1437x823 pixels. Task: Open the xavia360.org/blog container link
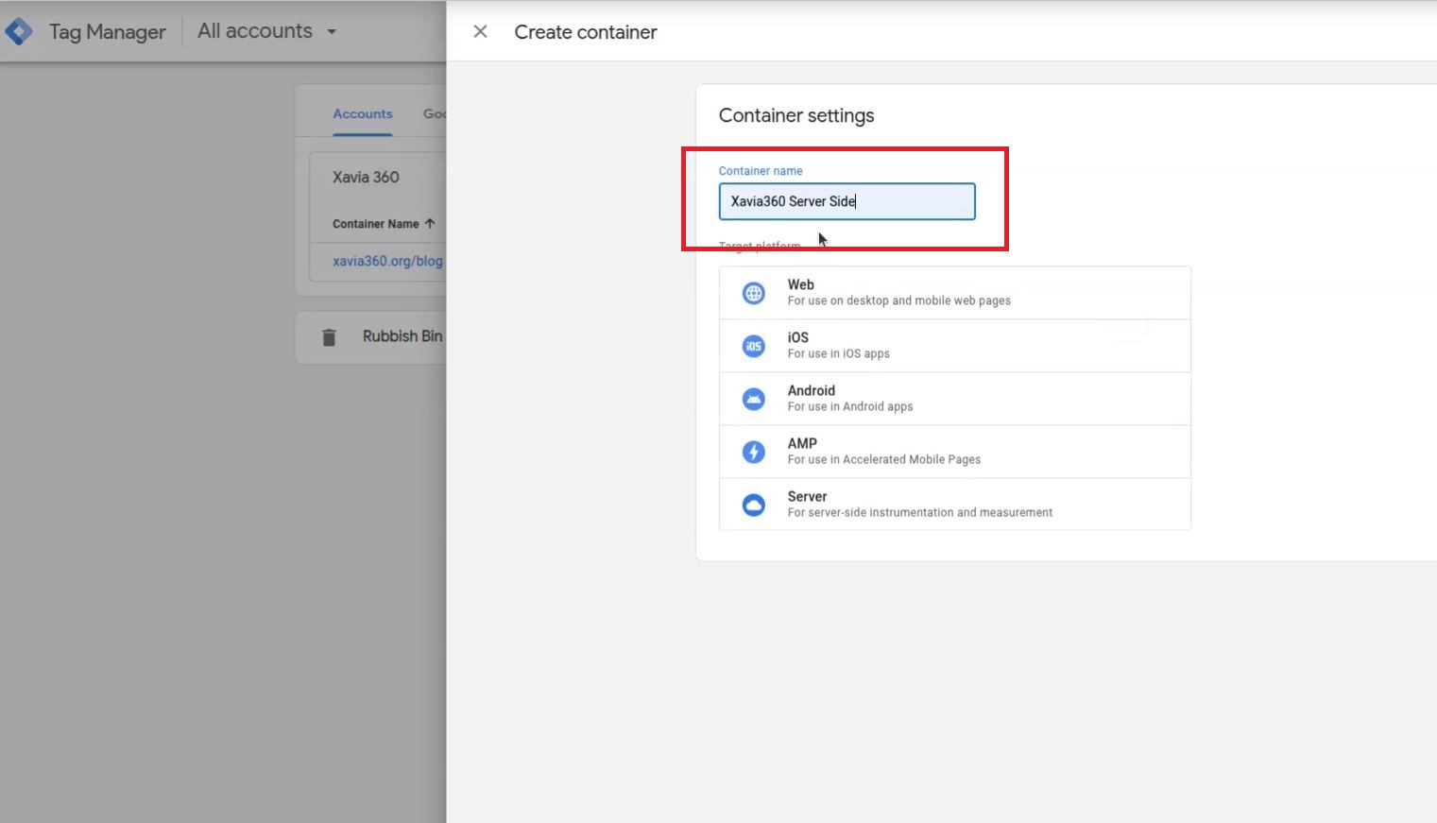coord(387,261)
